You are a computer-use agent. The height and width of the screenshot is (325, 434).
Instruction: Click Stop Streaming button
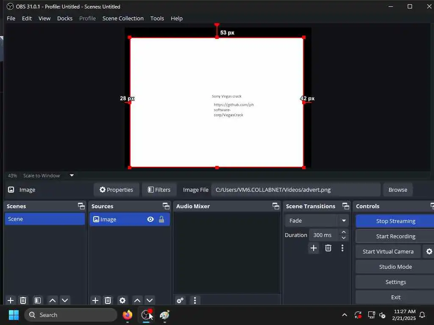pos(395,221)
